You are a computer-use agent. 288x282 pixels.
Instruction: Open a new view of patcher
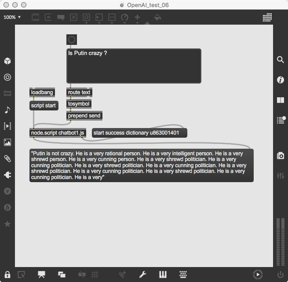(21, 275)
